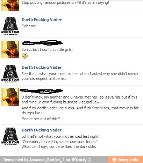The image size is (143, 163).
Task: Click the hat guy avatar beside 'U don't know my mother'
Action: 10,97
